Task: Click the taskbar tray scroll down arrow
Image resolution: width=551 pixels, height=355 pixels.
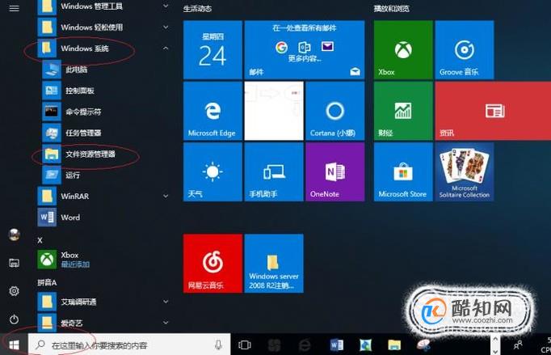Action: point(494,351)
